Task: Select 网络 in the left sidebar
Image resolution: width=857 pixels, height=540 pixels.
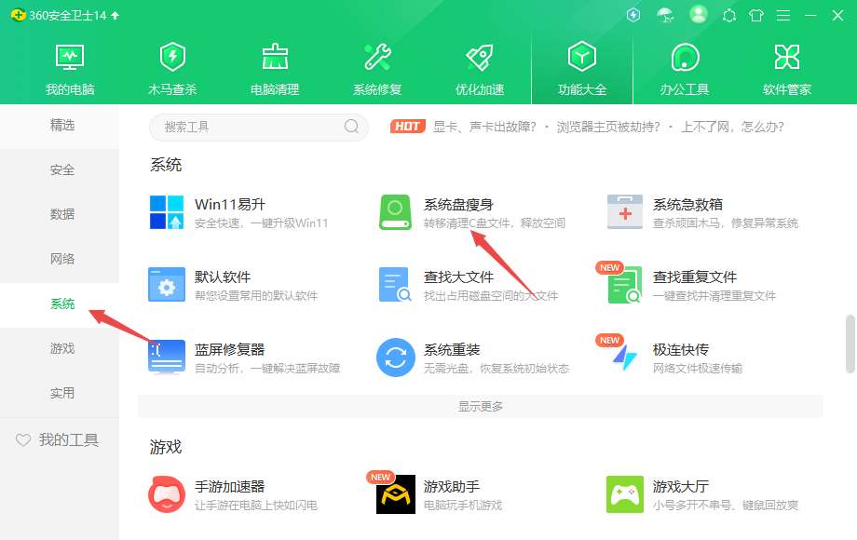Action: tap(62, 259)
